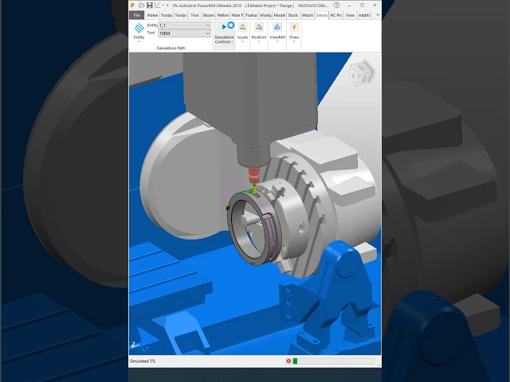Switch to the Boundary tab
Viewport: 510px width, 382px height.
pos(209,15)
